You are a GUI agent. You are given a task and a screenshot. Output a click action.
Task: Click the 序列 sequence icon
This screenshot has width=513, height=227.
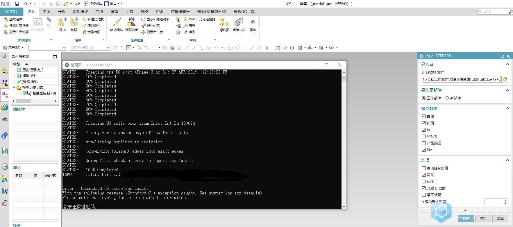(190, 32)
